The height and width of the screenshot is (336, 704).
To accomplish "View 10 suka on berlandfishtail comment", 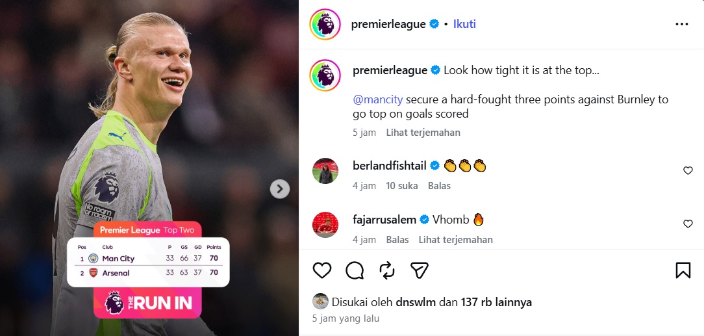I will (x=402, y=186).
